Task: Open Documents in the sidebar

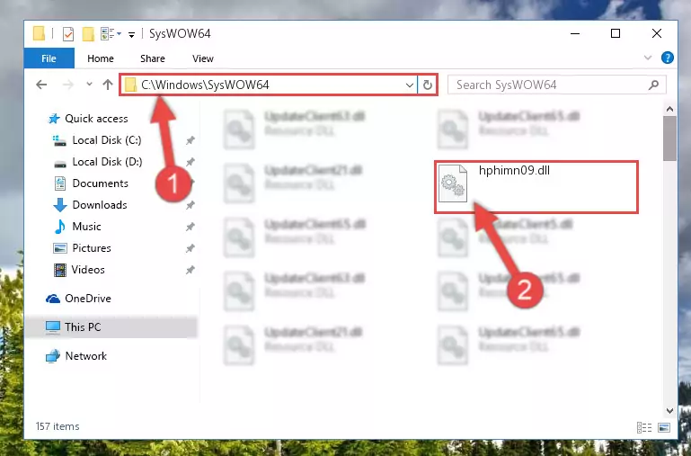Action: (100, 183)
